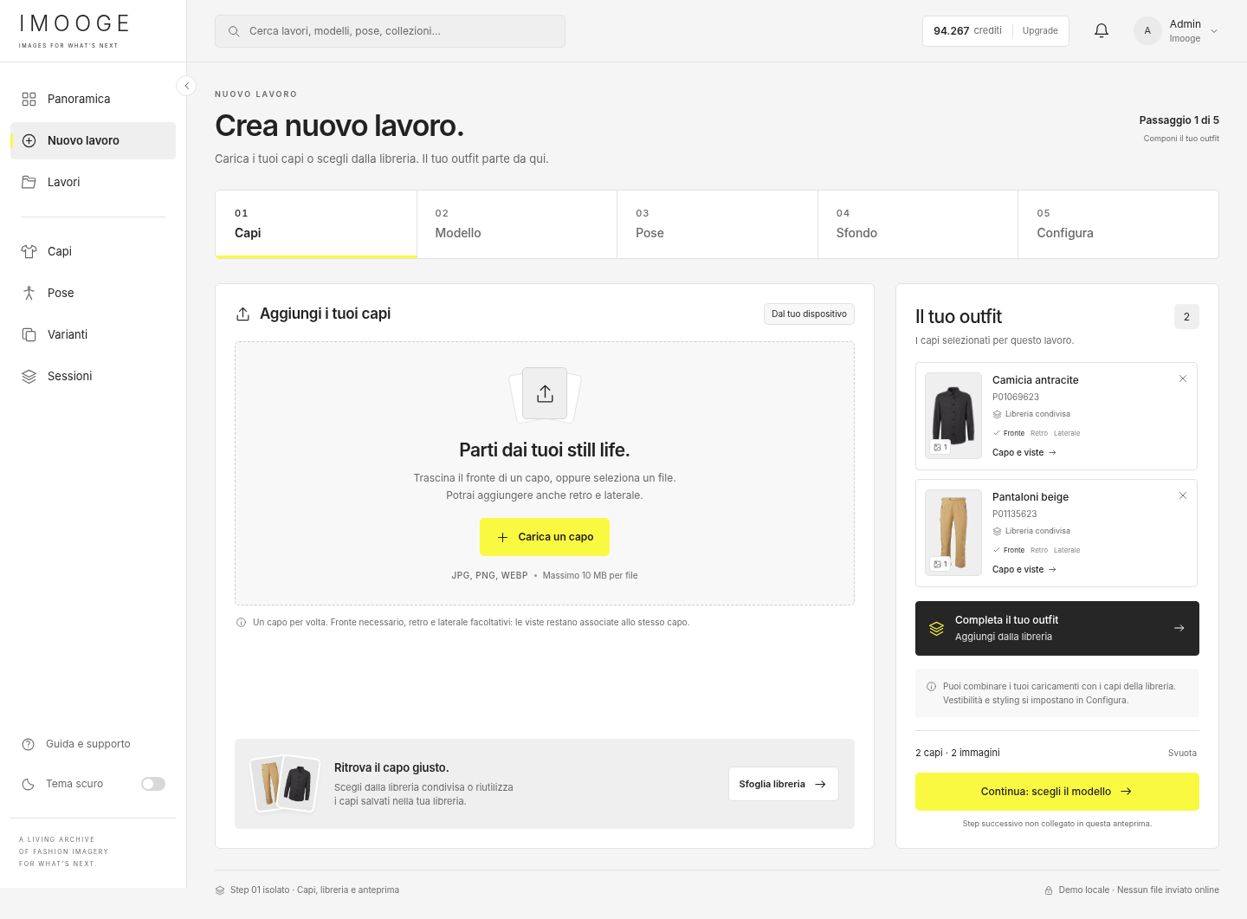The width and height of the screenshot is (1247, 919).
Task: Click Svuota to empty the outfit
Action: [x=1182, y=753]
